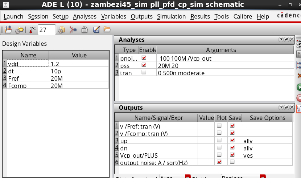Click the red Stop Simulation icon
This screenshot has height=178, width=301.
(299, 98)
